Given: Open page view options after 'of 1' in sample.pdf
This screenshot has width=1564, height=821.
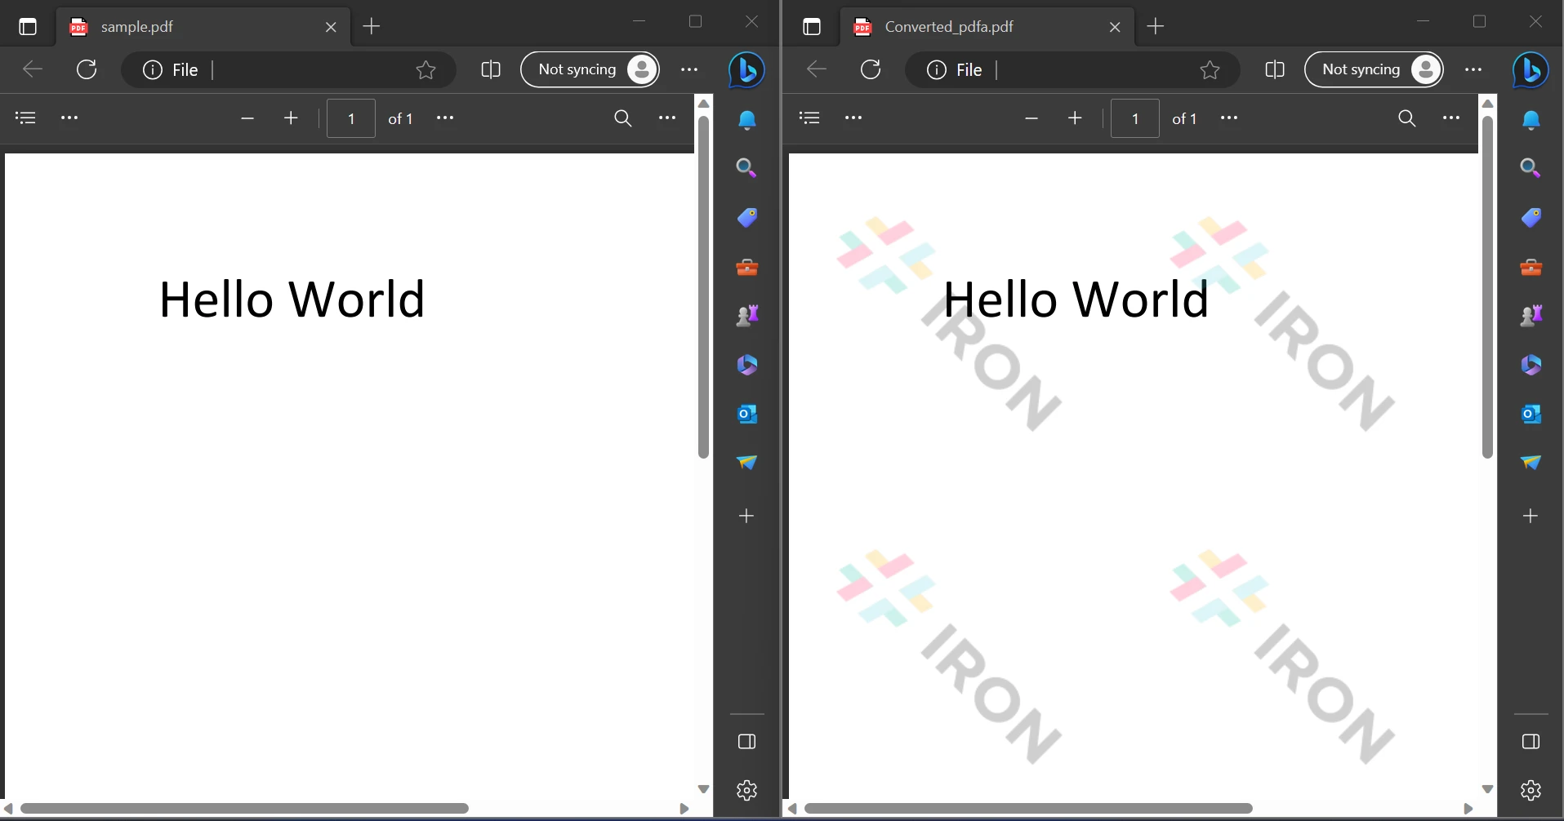Looking at the screenshot, I should [445, 118].
